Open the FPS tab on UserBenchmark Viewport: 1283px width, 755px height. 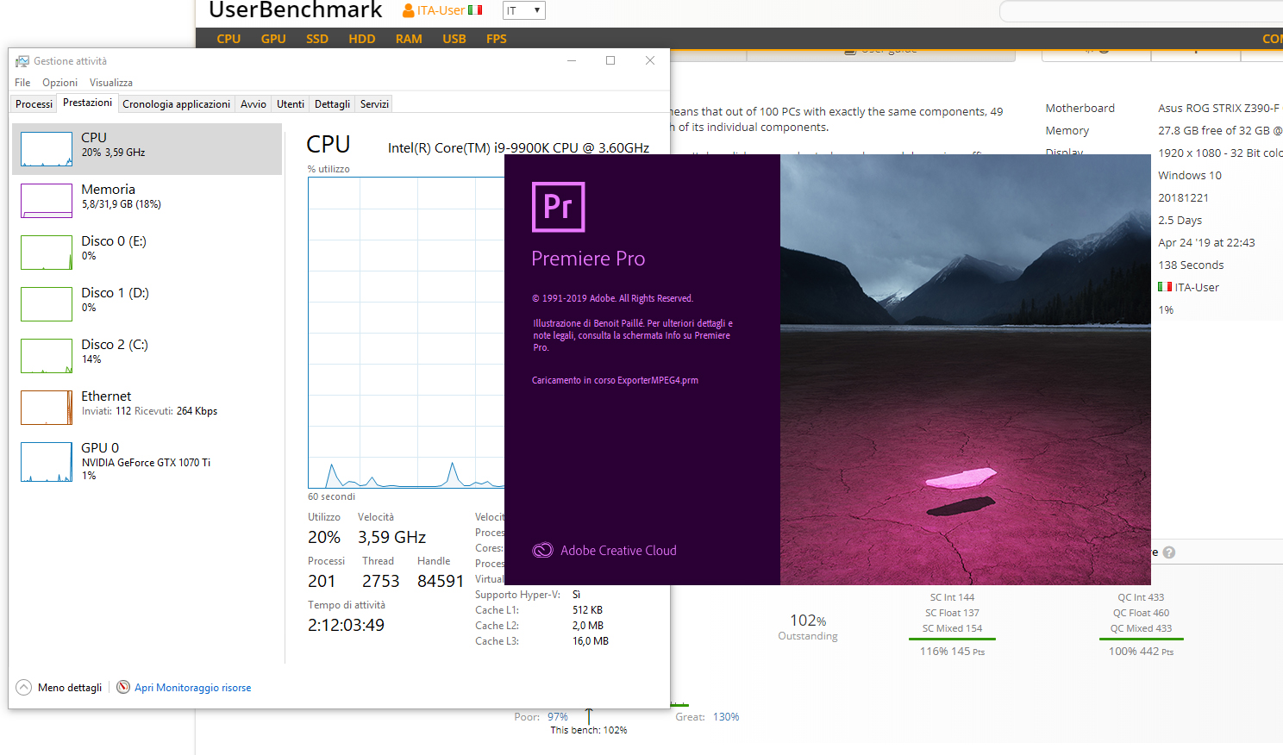click(497, 39)
